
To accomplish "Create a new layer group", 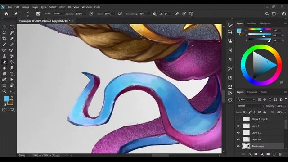I will 268,154.
